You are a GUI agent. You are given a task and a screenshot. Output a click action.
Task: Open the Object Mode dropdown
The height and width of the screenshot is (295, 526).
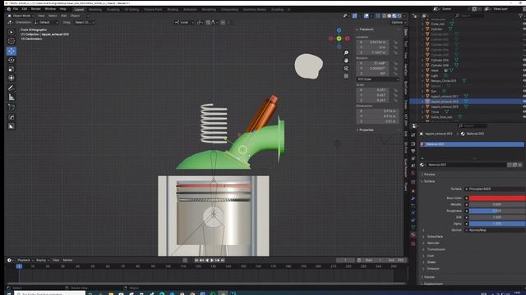click(x=21, y=16)
